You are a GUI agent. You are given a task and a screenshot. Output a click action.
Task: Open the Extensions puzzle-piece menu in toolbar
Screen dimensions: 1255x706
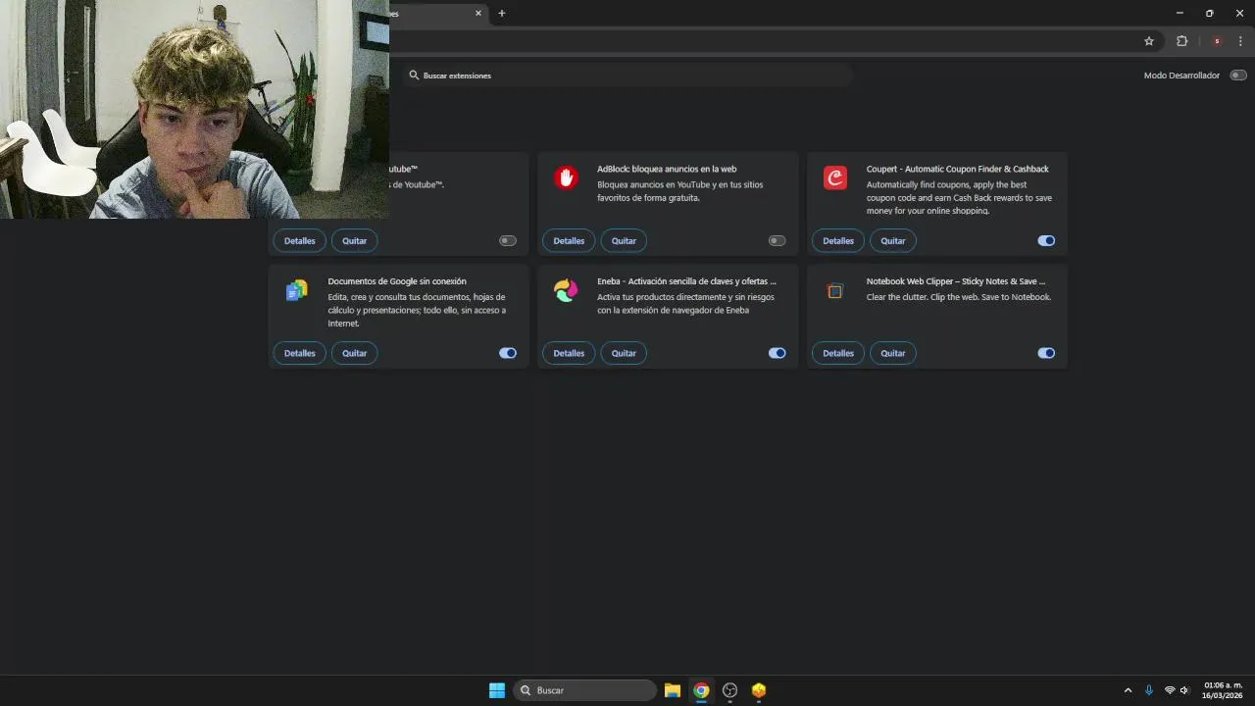[1181, 41]
